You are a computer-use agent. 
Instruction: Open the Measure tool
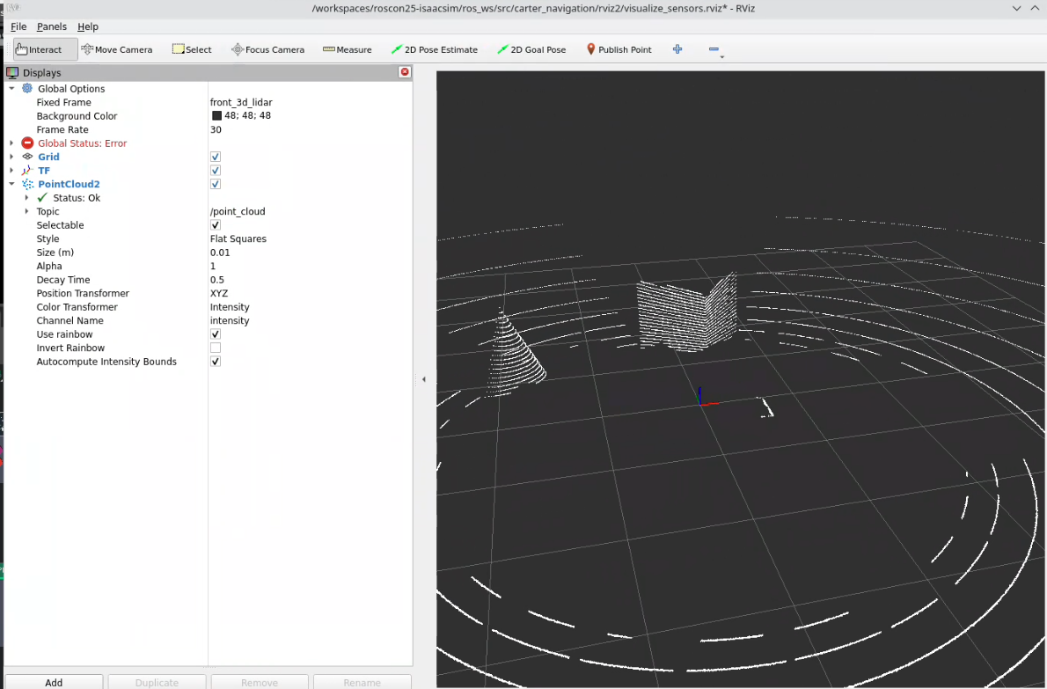[347, 49]
